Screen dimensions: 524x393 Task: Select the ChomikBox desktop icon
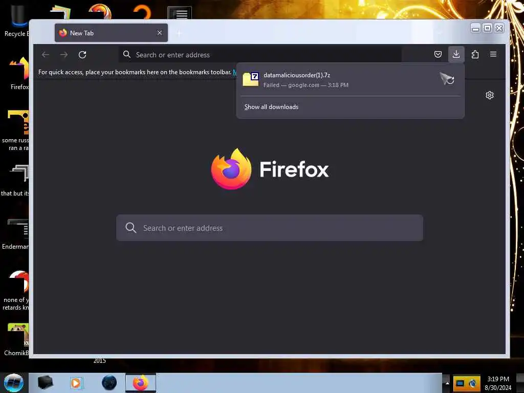tap(17, 340)
